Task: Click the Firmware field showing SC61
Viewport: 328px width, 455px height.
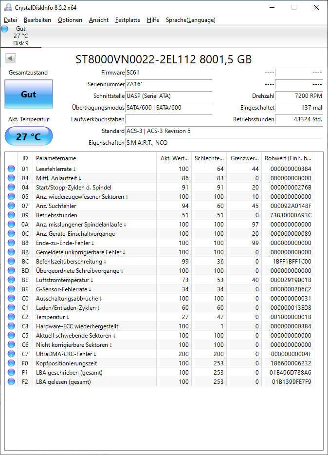Action: click(x=169, y=73)
